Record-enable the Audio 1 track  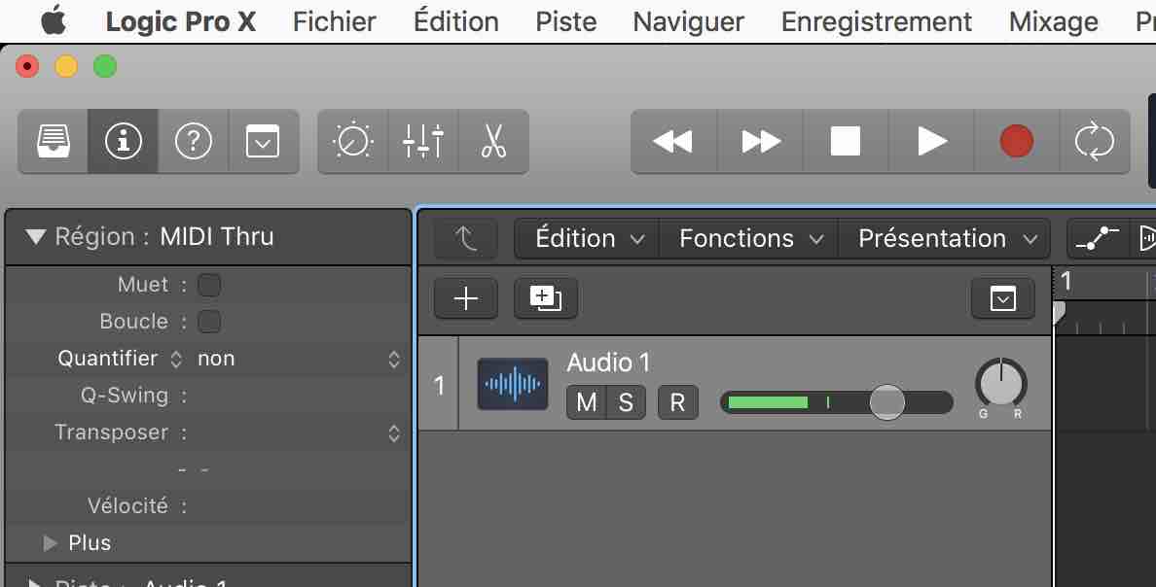677,402
